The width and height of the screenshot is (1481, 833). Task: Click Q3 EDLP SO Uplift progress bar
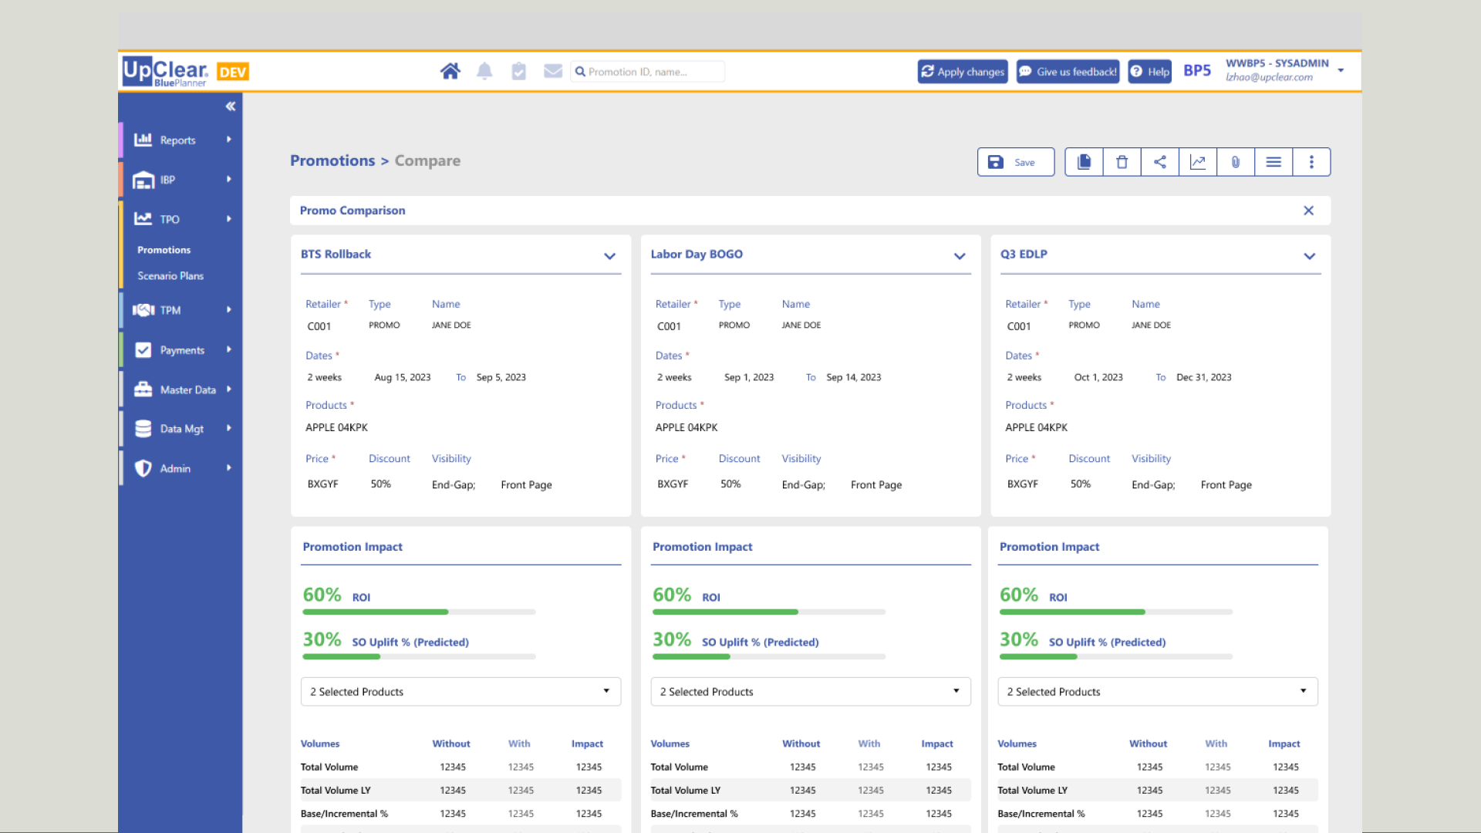1116,657
